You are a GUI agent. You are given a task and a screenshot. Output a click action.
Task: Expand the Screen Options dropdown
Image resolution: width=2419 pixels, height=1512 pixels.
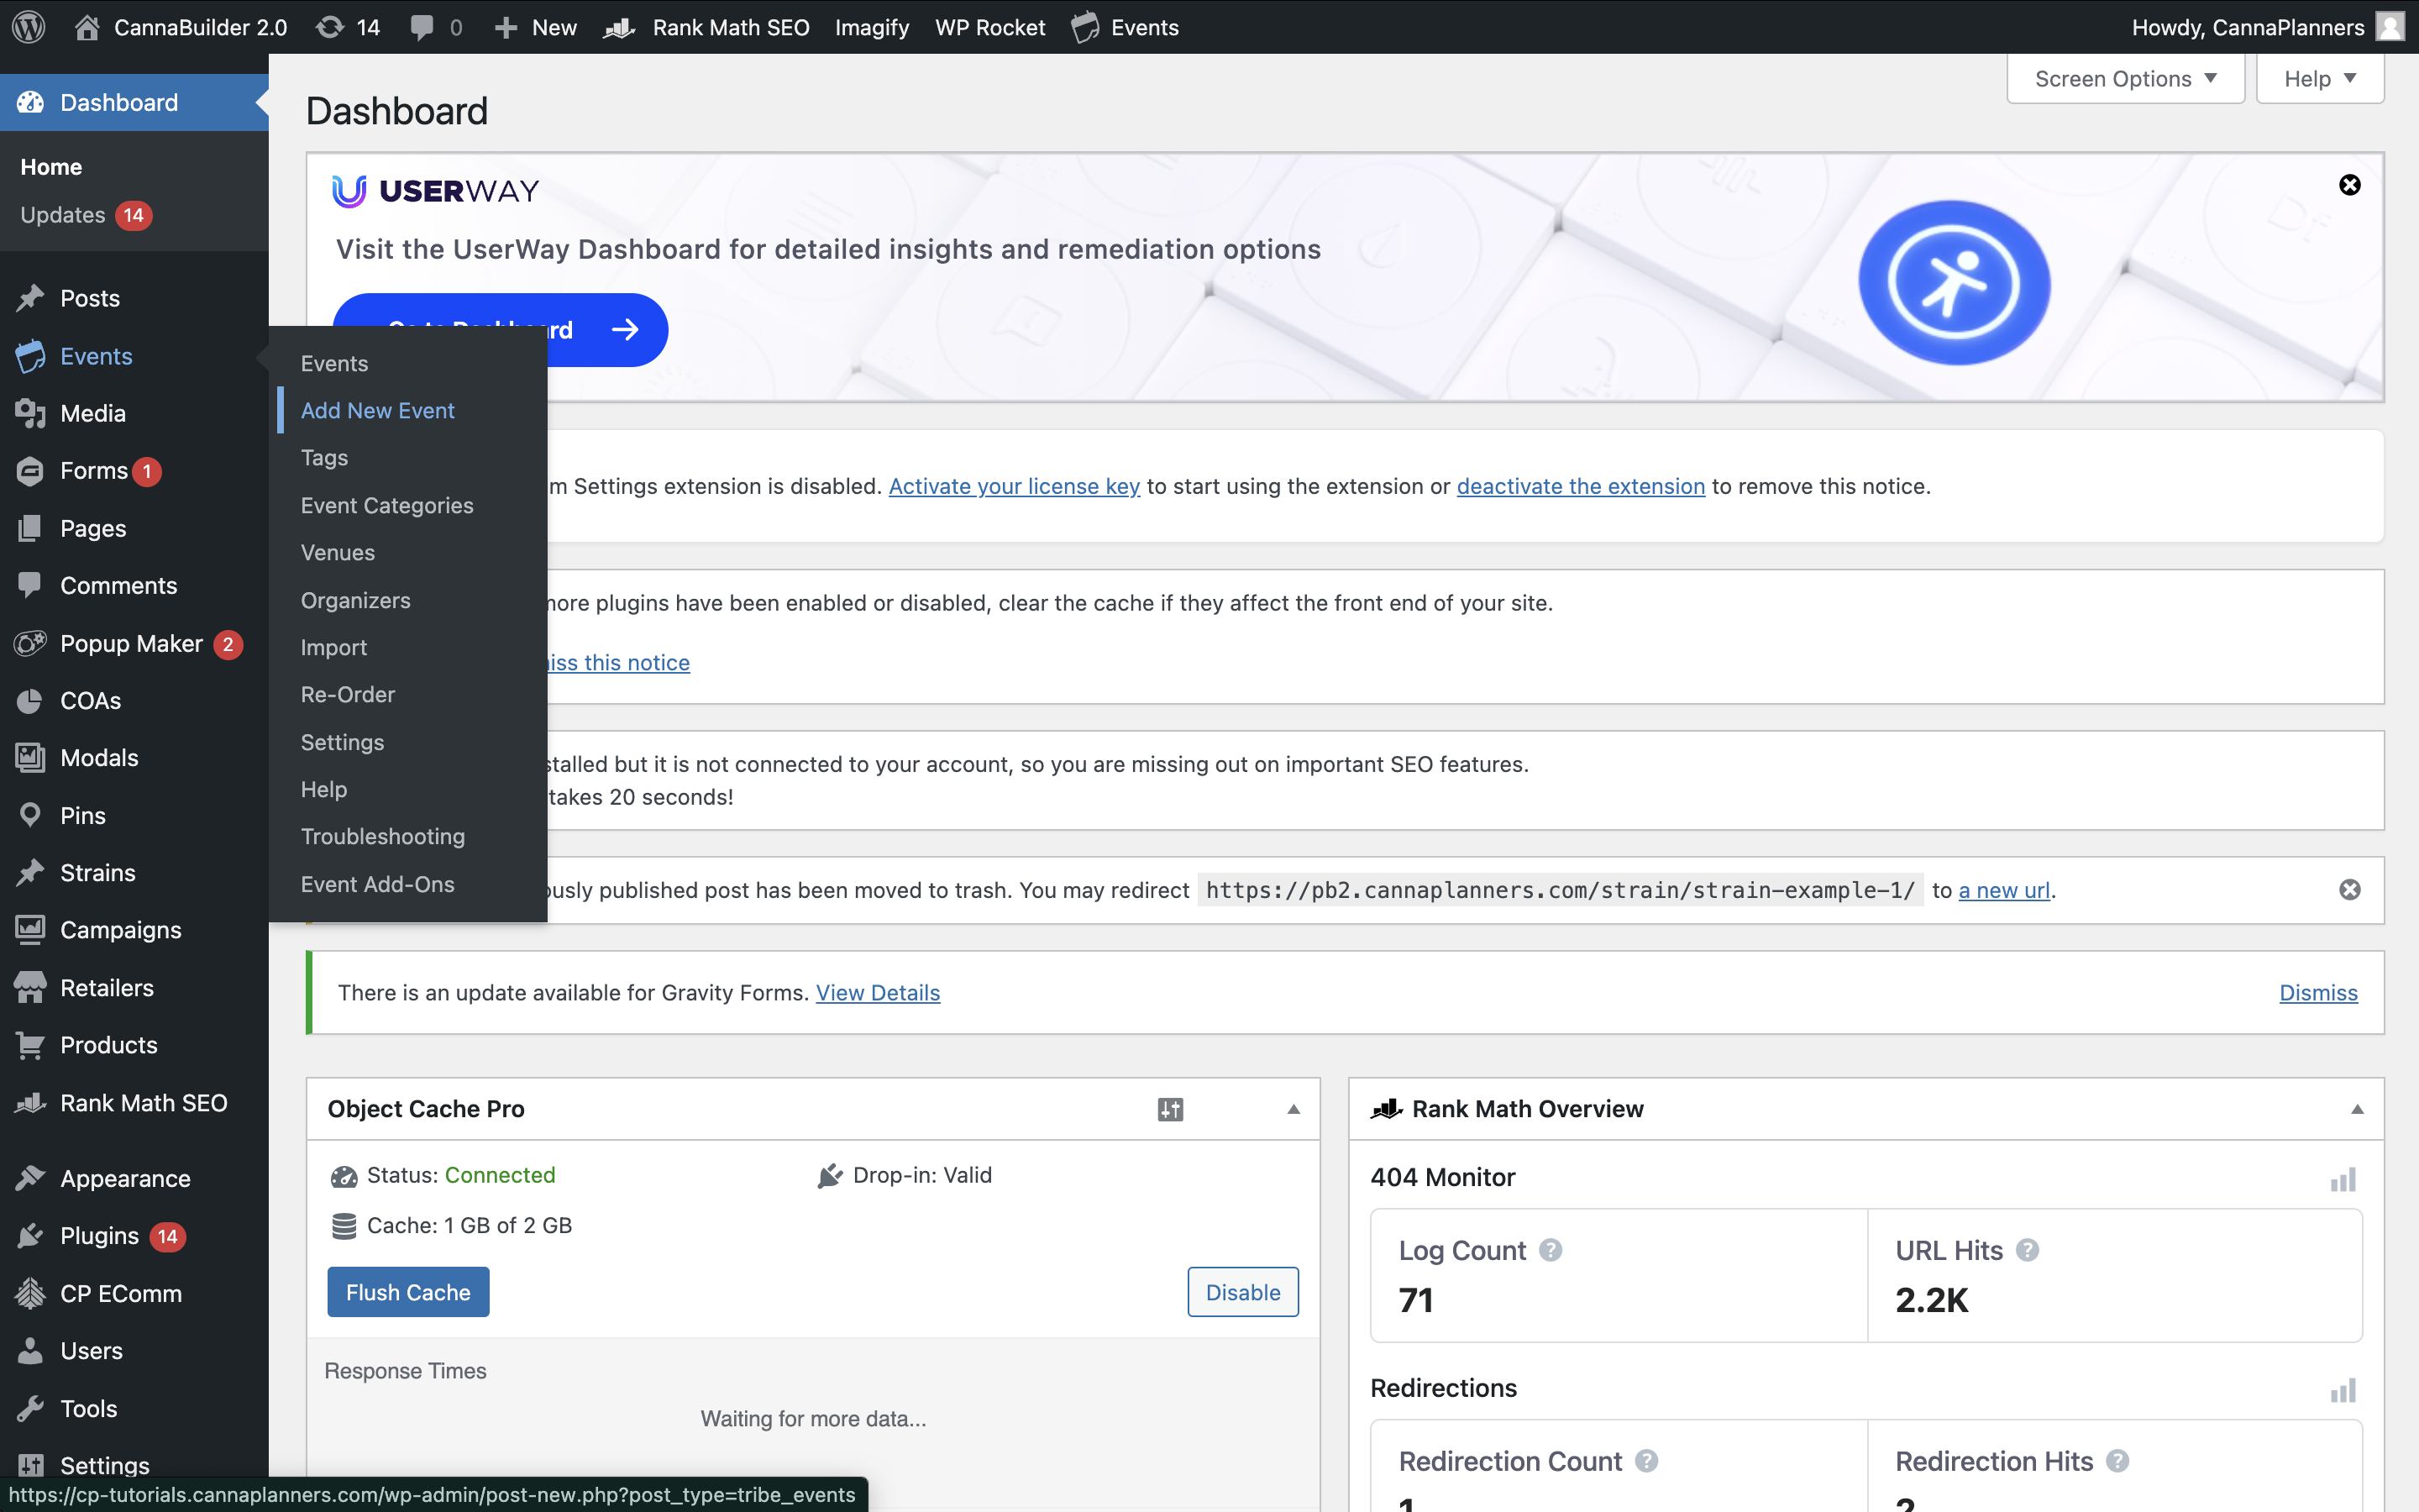2125,79
